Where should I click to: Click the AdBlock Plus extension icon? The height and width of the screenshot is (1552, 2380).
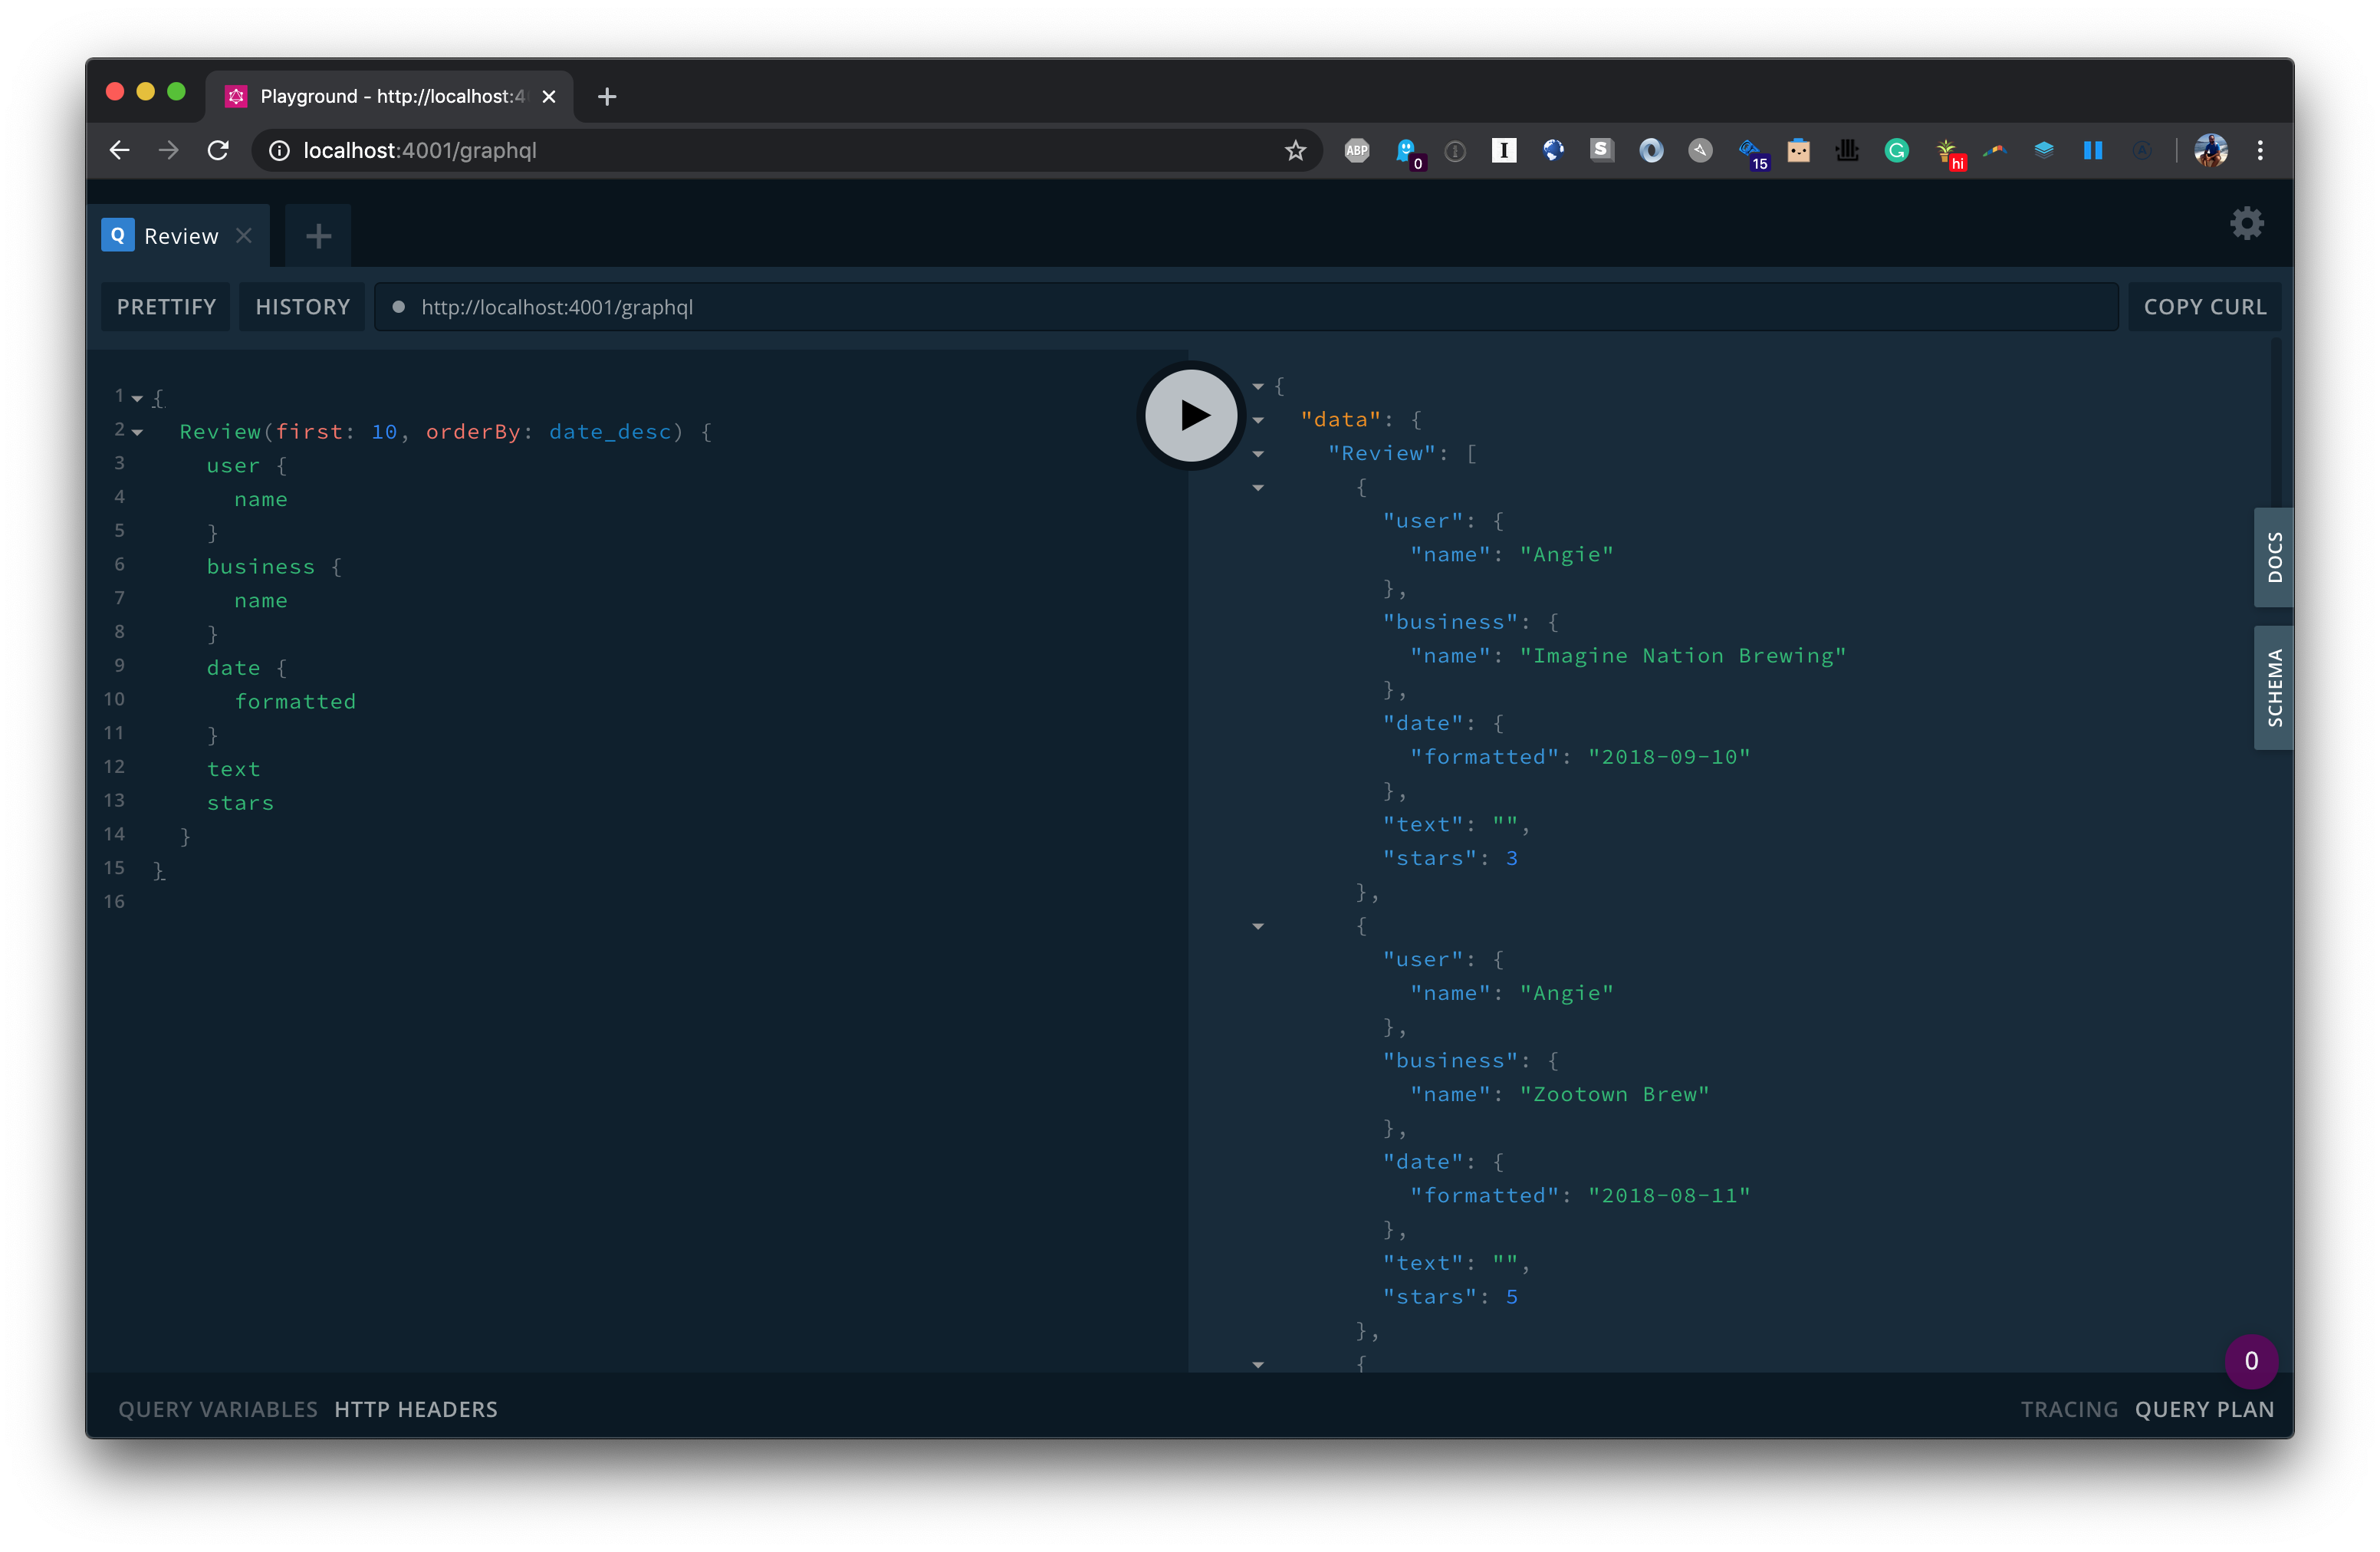(x=1356, y=150)
